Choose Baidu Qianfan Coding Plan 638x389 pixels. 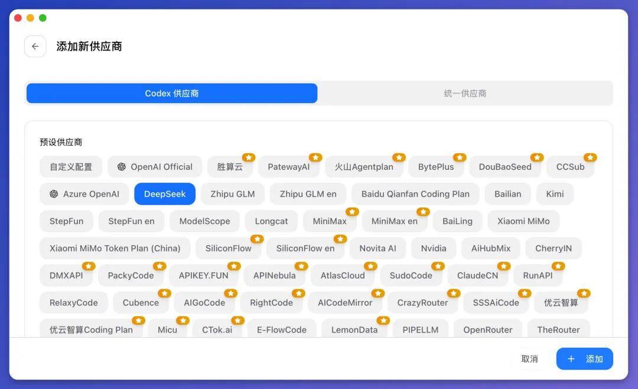[415, 194]
